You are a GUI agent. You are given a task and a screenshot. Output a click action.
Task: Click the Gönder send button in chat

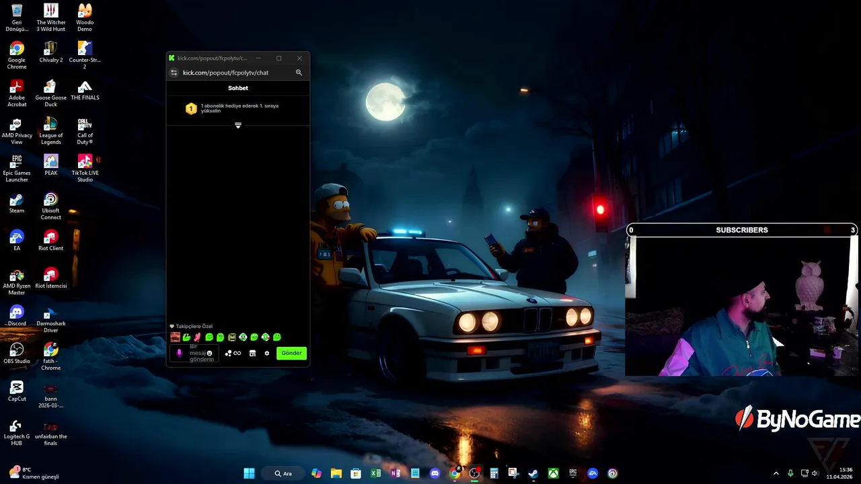pyautogui.click(x=291, y=353)
